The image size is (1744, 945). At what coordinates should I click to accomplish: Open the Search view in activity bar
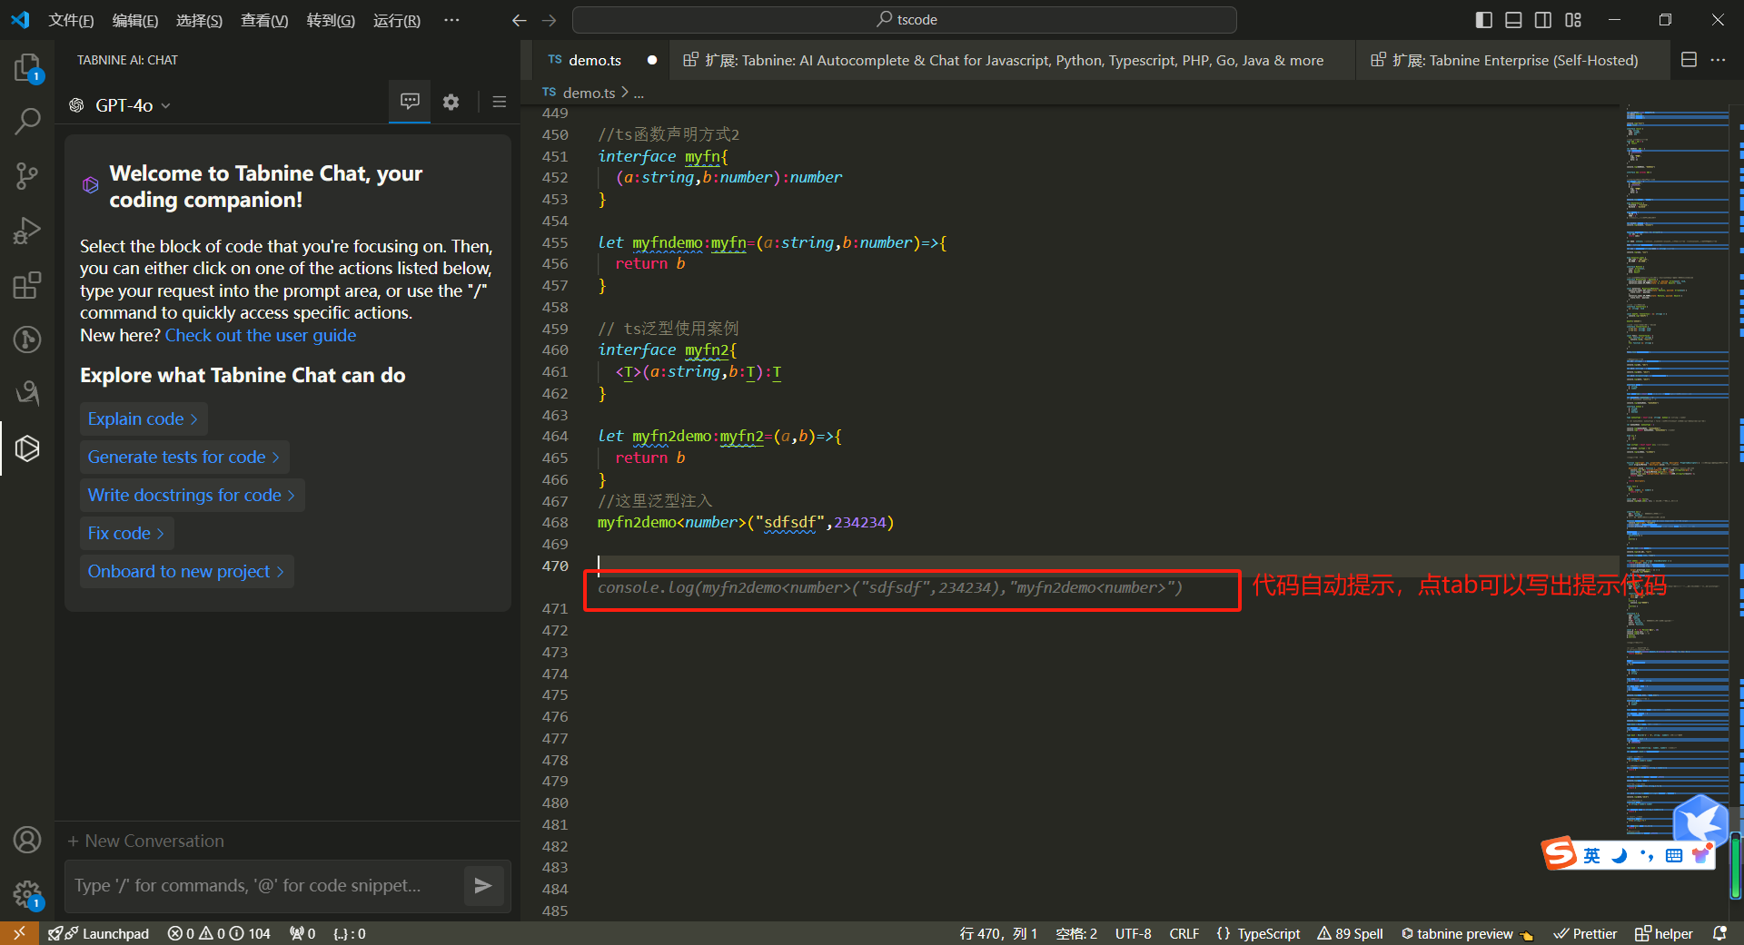tap(27, 121)
